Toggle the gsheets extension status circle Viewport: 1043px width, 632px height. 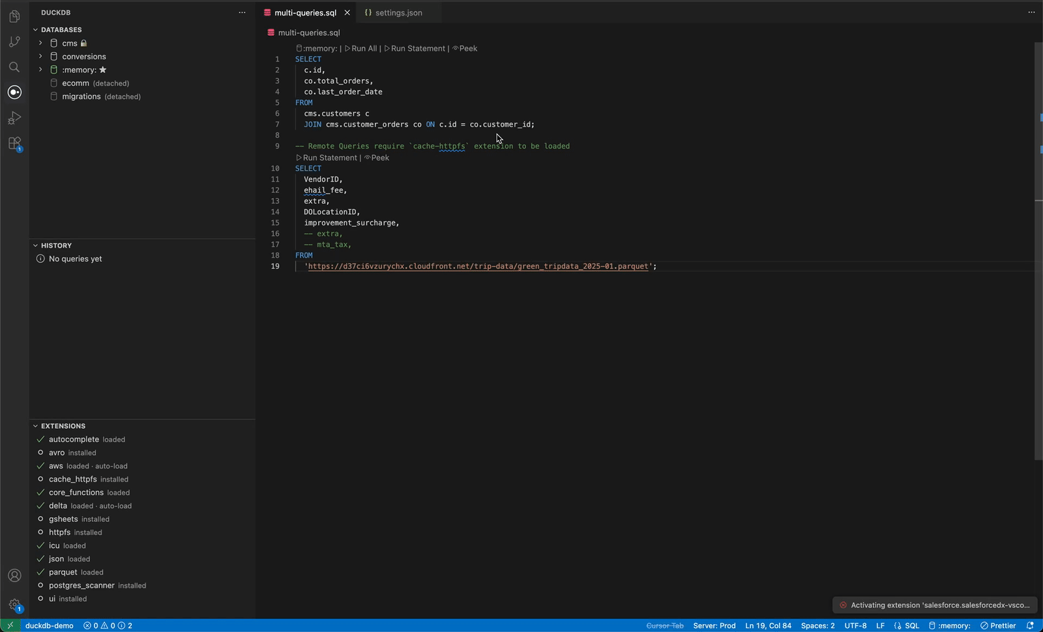coord(40,519)
